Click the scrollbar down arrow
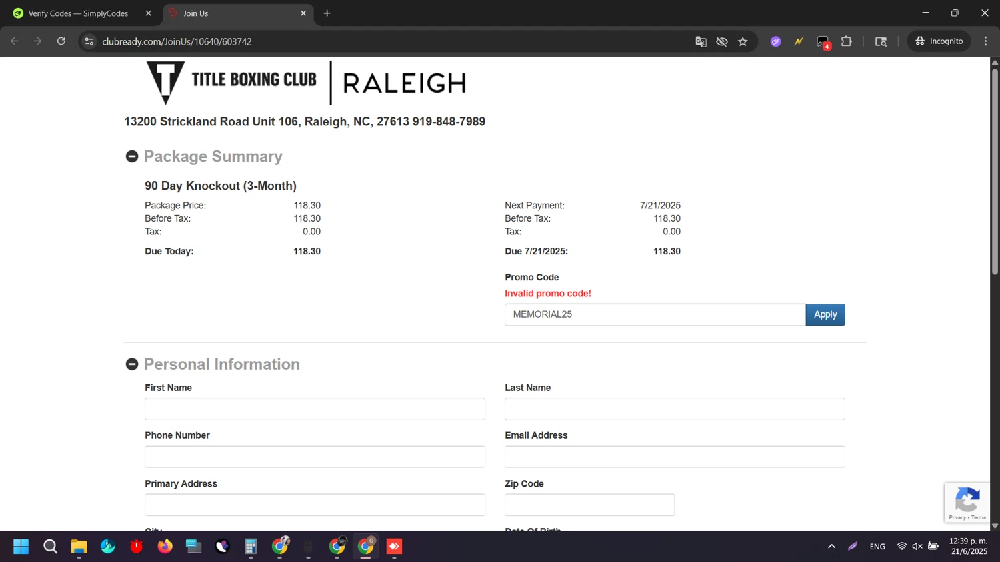 pos(995,526)
